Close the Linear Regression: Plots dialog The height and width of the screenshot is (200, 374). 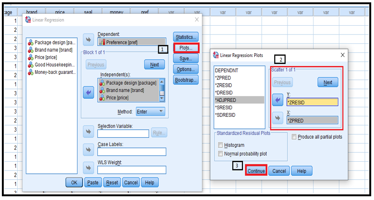(x=342, y=55)
